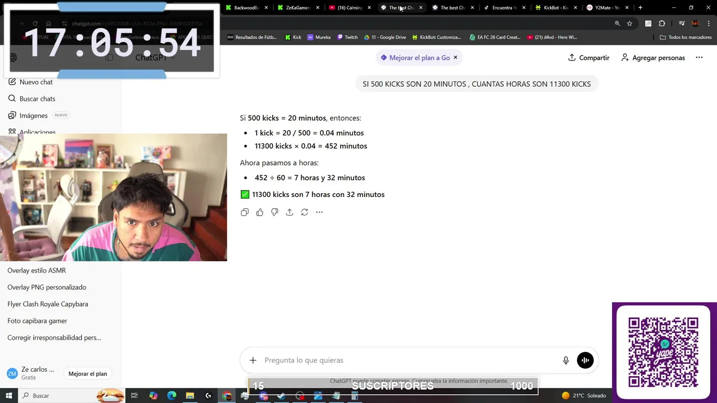Regenerate the ChatGPT response

304,212
